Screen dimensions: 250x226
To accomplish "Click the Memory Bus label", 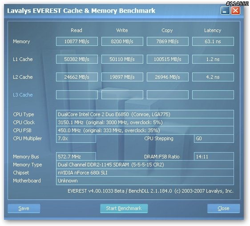I will 26,157.
